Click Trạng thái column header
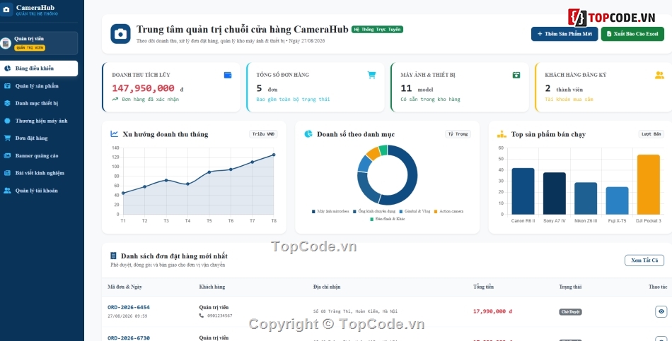The image size is (672, 341). tap(570, 287)
